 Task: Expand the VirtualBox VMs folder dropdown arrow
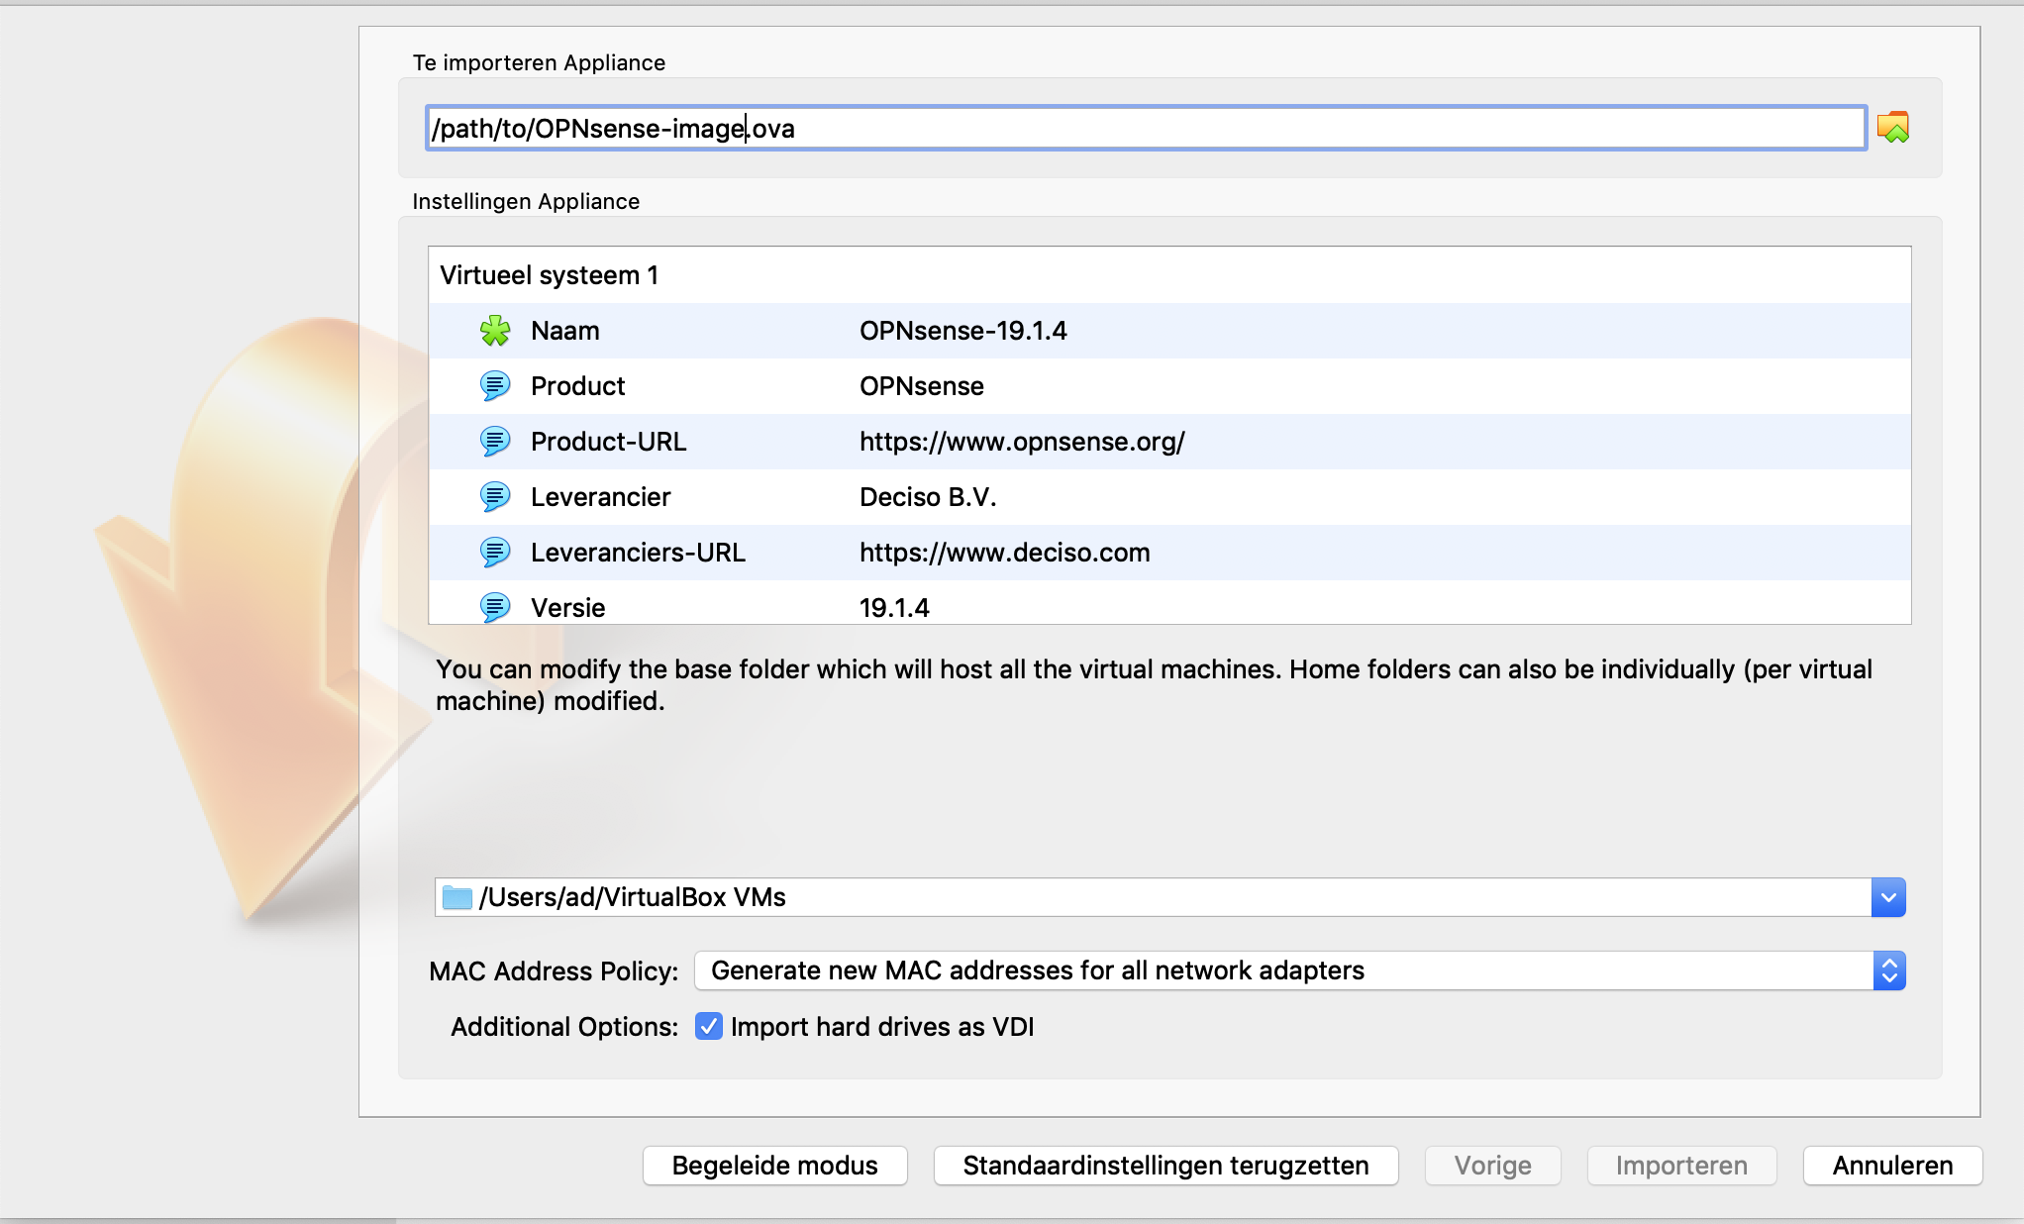pos(1888,897)
